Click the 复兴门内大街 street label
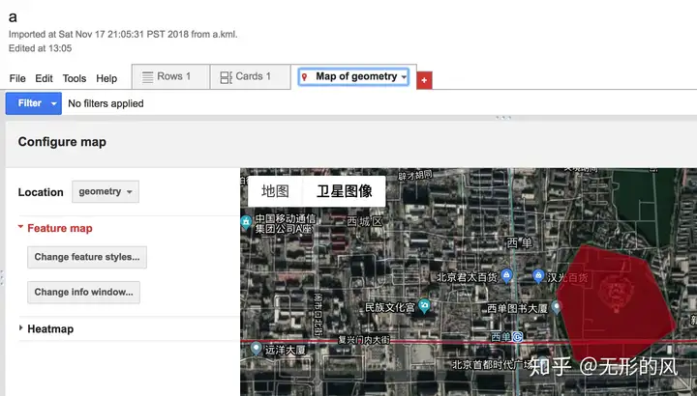 pyautogui.click(x=364, y=340)
